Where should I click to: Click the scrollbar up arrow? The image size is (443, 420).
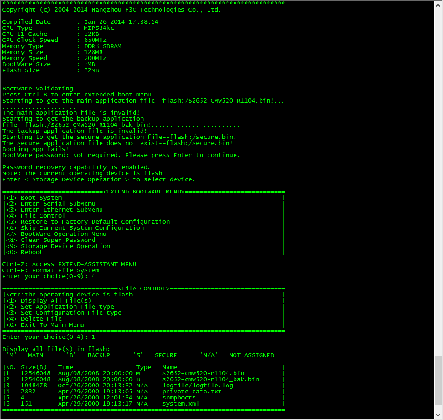[x=438, y=4]
